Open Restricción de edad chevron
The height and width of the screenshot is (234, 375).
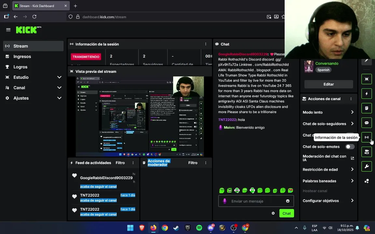click(352, 169)
